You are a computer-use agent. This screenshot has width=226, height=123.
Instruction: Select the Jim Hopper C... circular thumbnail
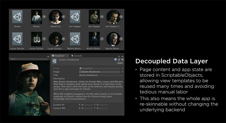point(113,17)
